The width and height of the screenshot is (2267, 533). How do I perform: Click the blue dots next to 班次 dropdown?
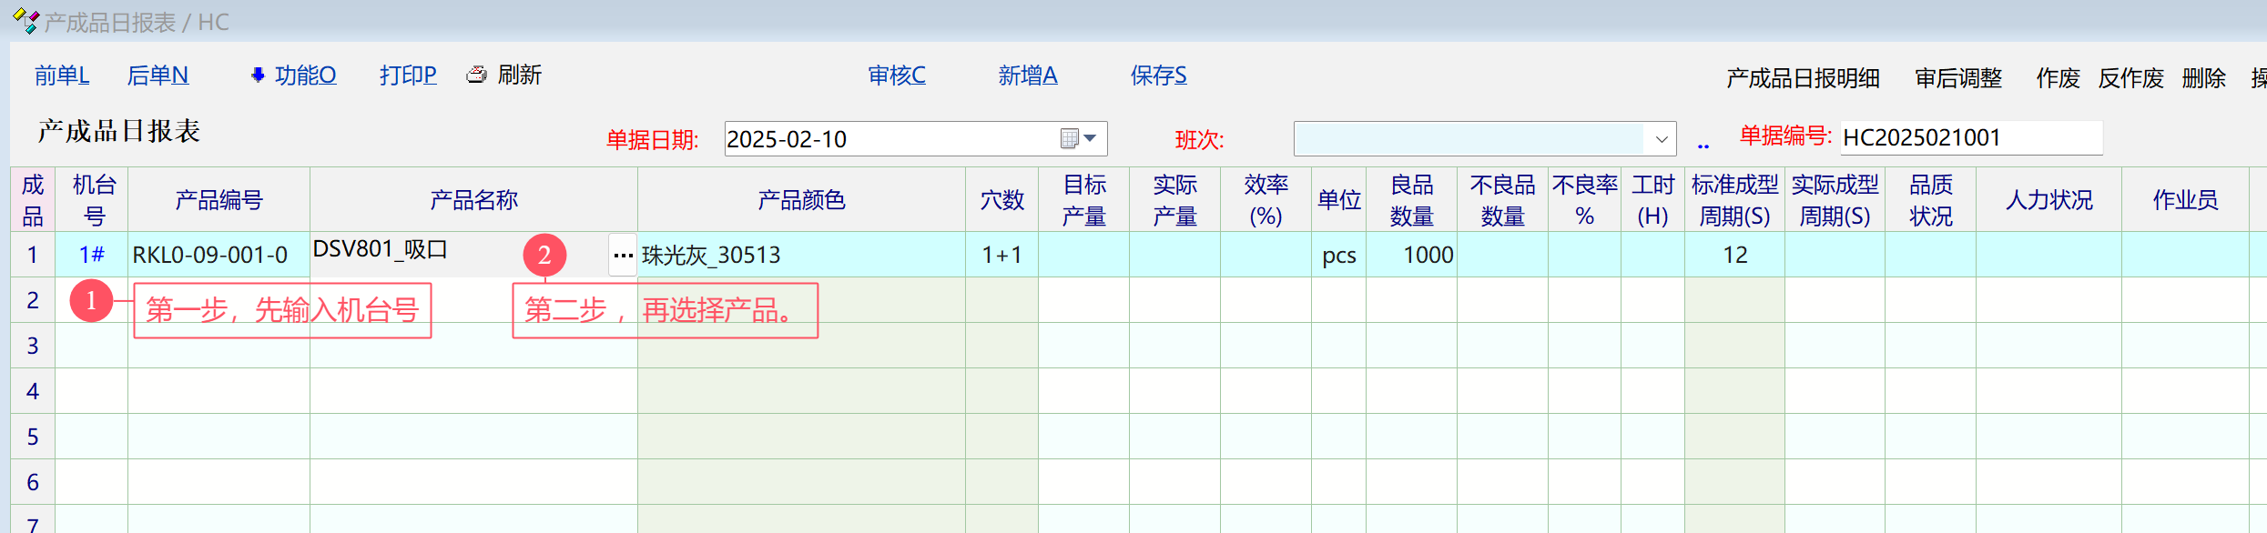click(x=1703, y=144)
